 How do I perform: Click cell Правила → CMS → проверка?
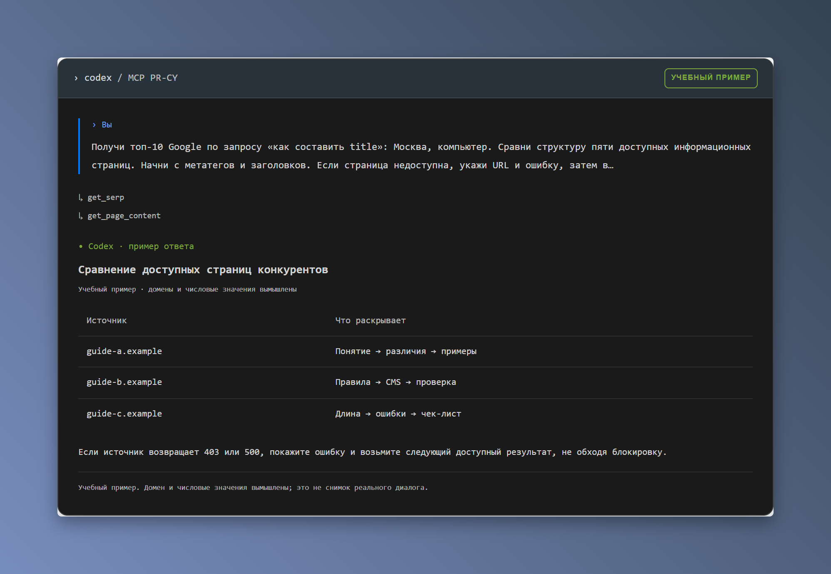(396, 382)
